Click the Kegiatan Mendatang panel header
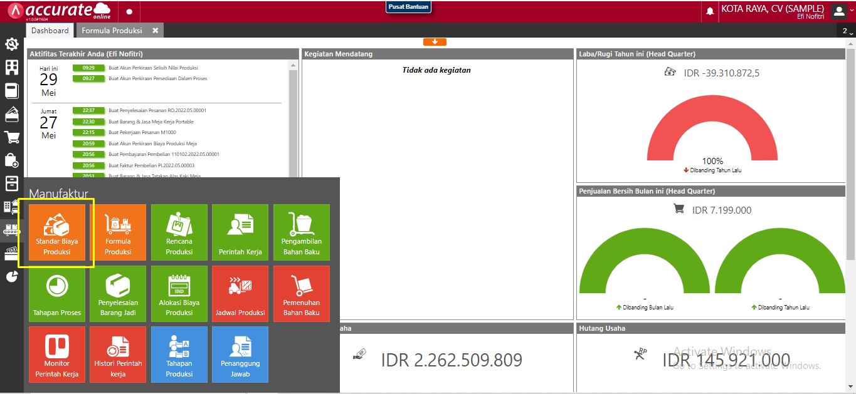Image resolution: width=856 pixels, height=394 pixels. [437, 54]
